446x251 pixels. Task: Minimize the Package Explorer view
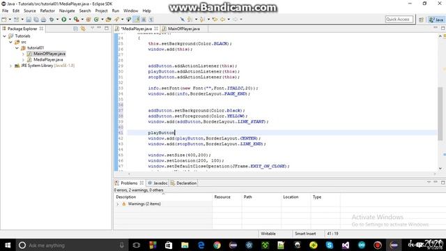(x=99, y=28)
